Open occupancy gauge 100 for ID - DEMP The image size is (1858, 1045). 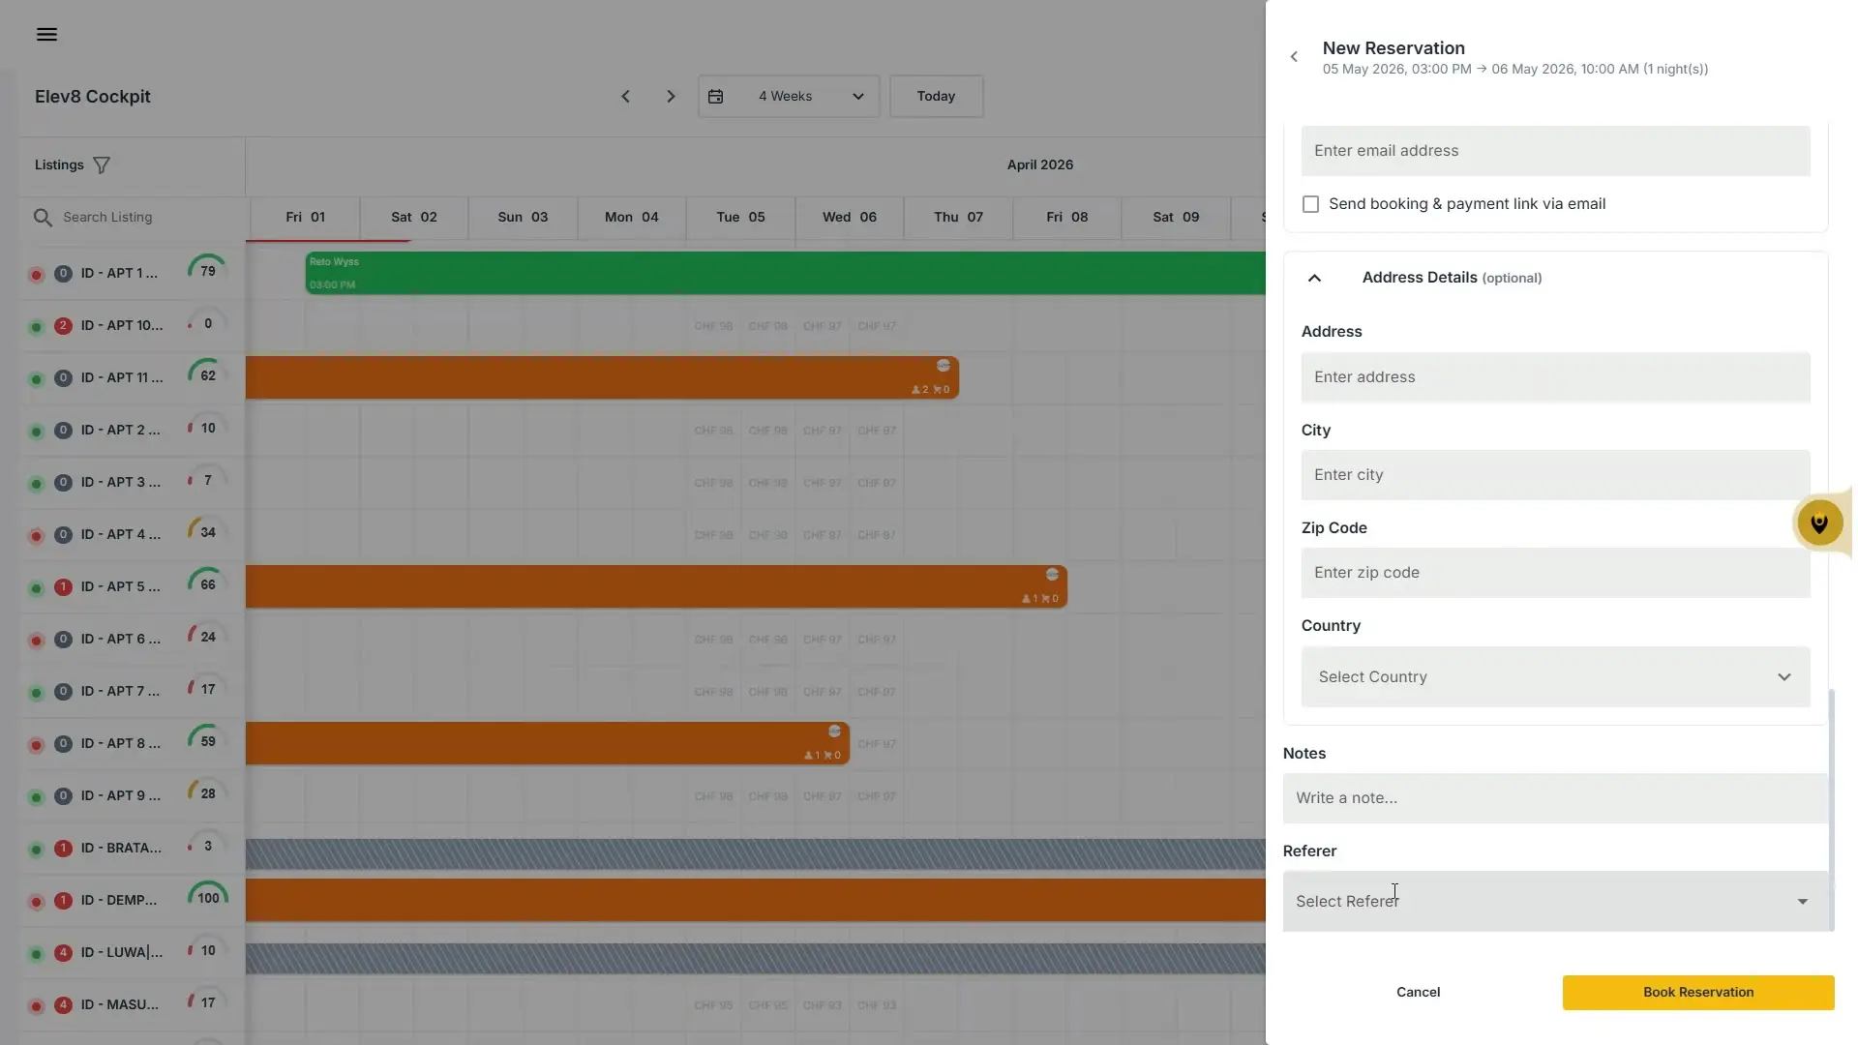[x=208, y=898]
